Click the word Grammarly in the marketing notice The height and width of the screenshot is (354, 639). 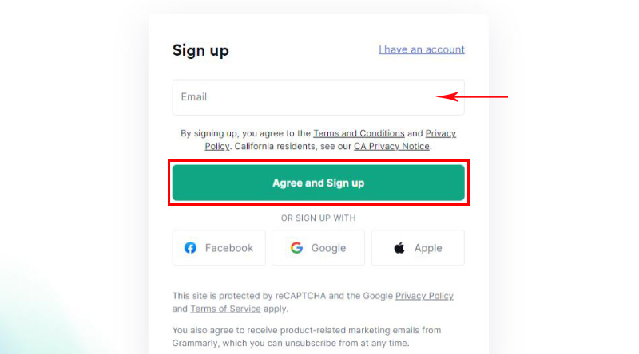point(195,344)
